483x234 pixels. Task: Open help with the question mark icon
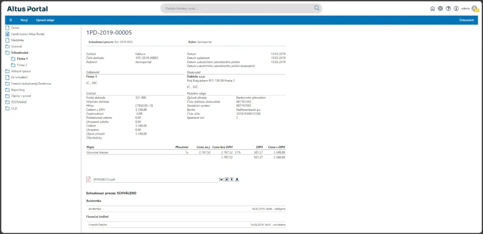[x=448, y=8]
